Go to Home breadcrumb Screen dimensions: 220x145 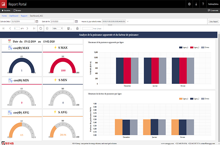click(x=4, y=16)
